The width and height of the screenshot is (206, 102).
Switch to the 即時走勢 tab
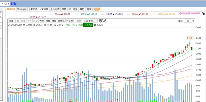point(22,9)
